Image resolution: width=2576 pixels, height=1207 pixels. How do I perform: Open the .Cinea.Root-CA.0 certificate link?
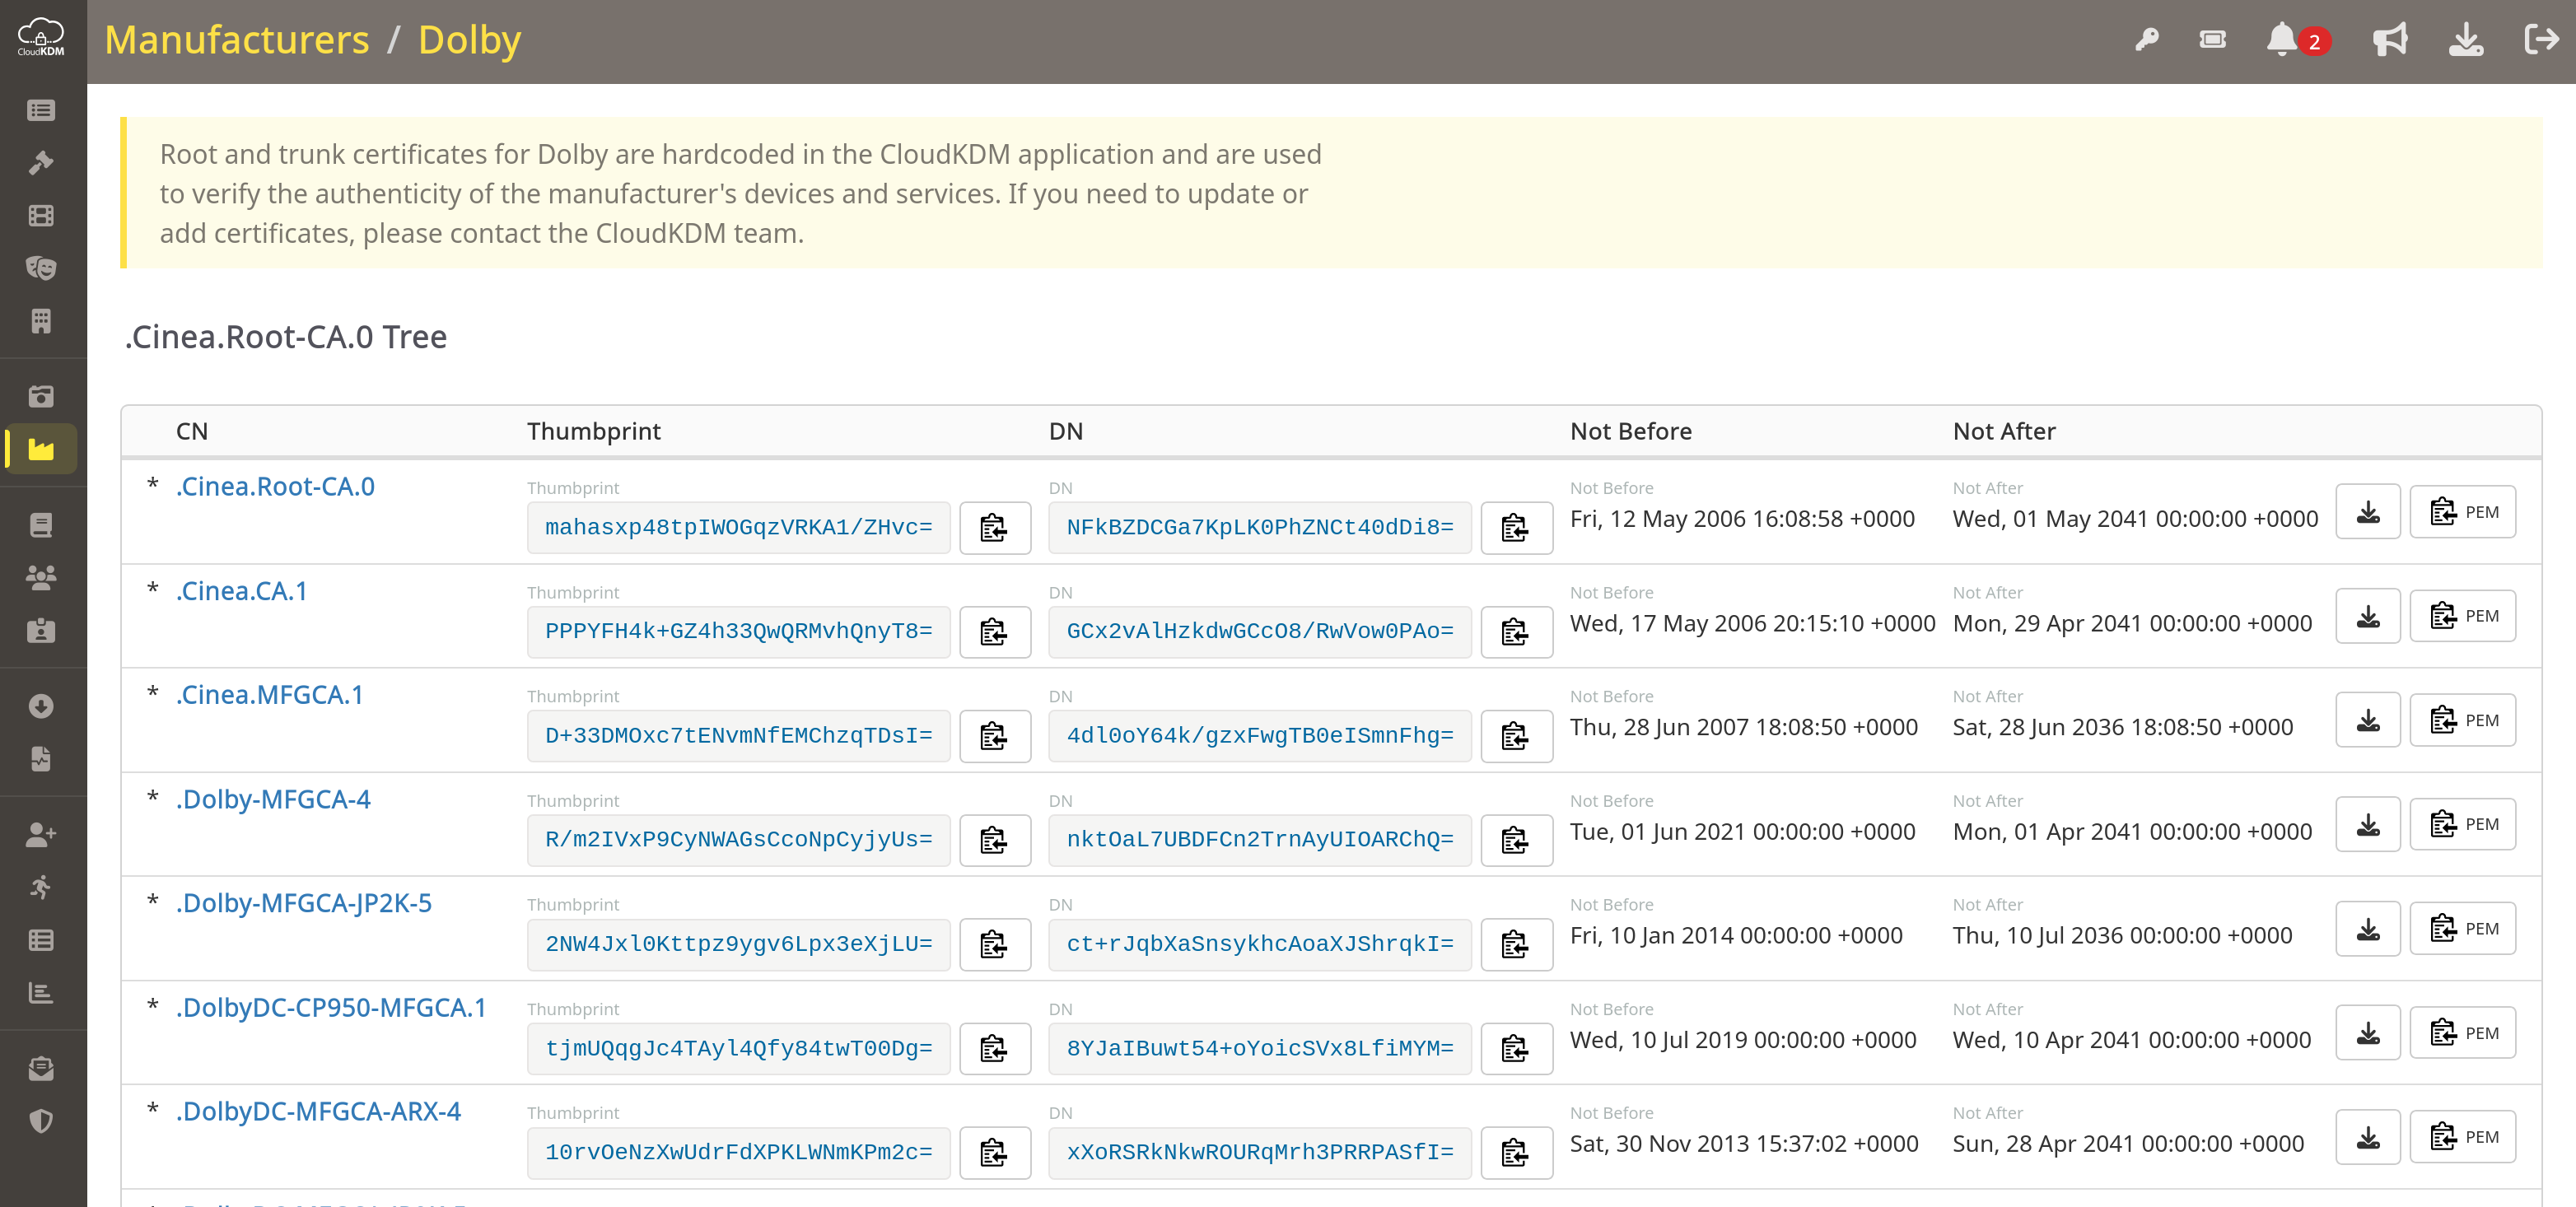pos(275,486)
